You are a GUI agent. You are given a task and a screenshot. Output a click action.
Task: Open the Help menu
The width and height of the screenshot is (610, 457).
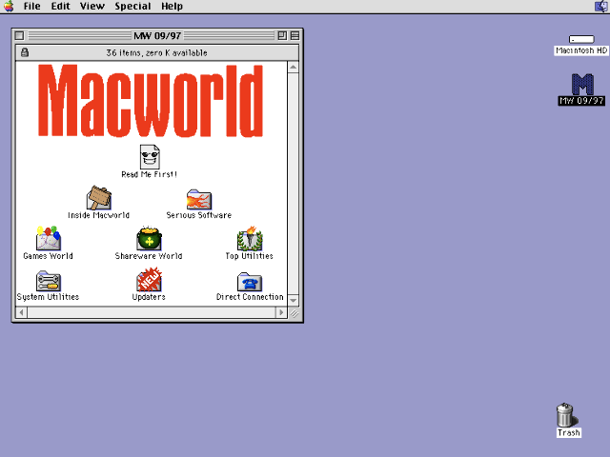[x=172, y=7]
